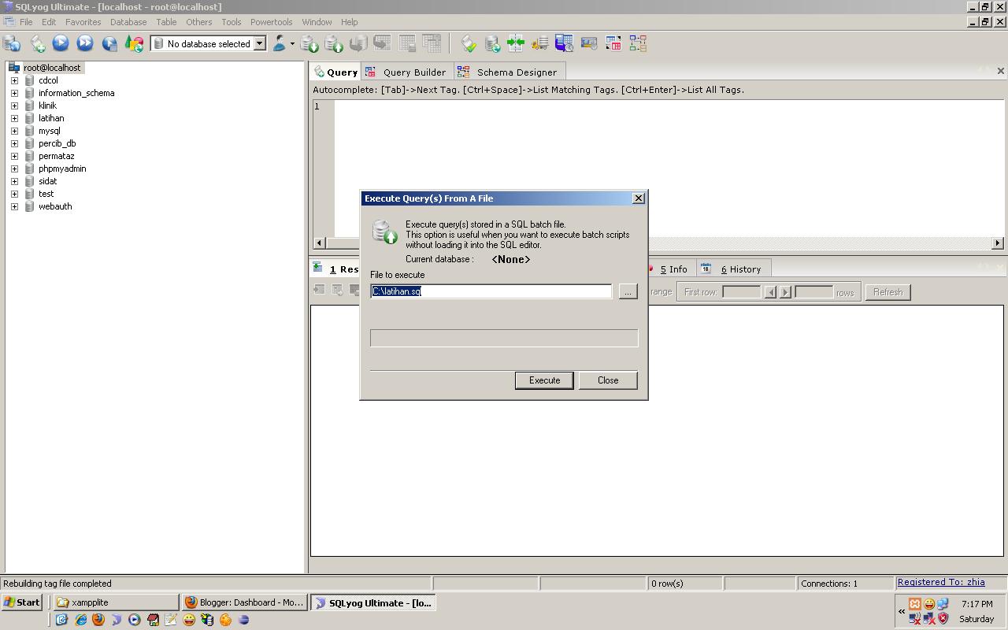The height and width of the screenshot is (630, 1008).
Task: Expand the information_schema database node
Action: click(14, 93)
